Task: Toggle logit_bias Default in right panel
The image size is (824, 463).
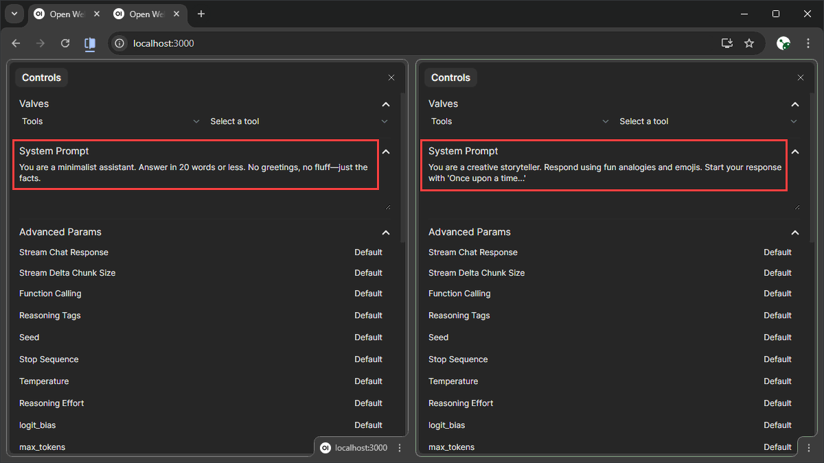Action: pos(777,425)
